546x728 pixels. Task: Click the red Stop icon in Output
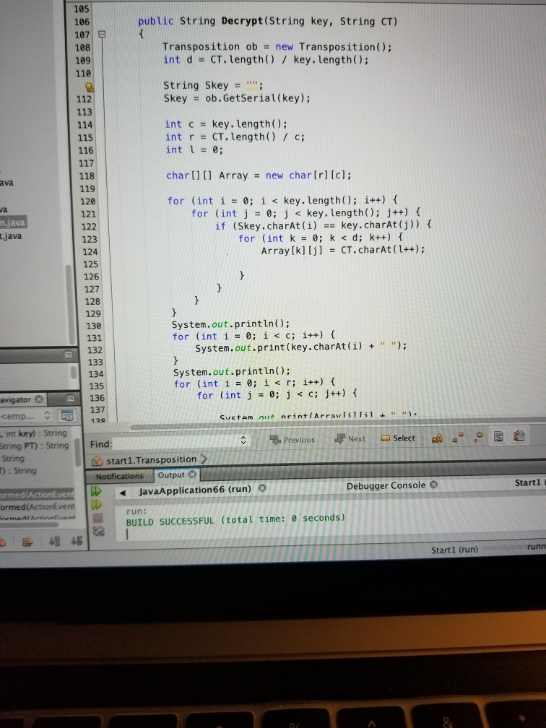(x=97, y=518)
